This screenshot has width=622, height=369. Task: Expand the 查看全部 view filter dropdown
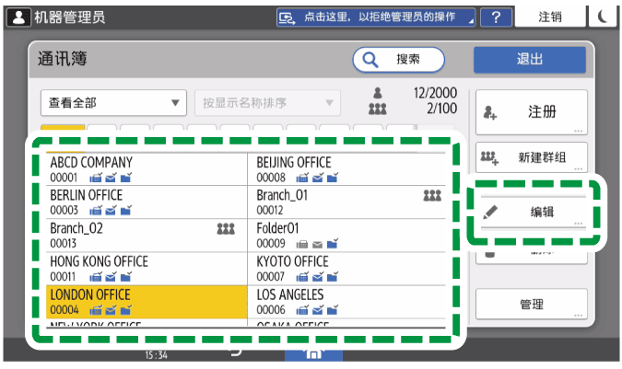[x=113, y=102]
